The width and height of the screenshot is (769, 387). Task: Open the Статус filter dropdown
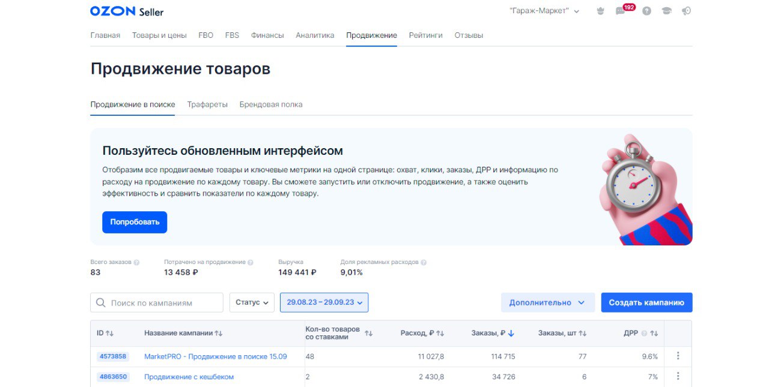252,302
